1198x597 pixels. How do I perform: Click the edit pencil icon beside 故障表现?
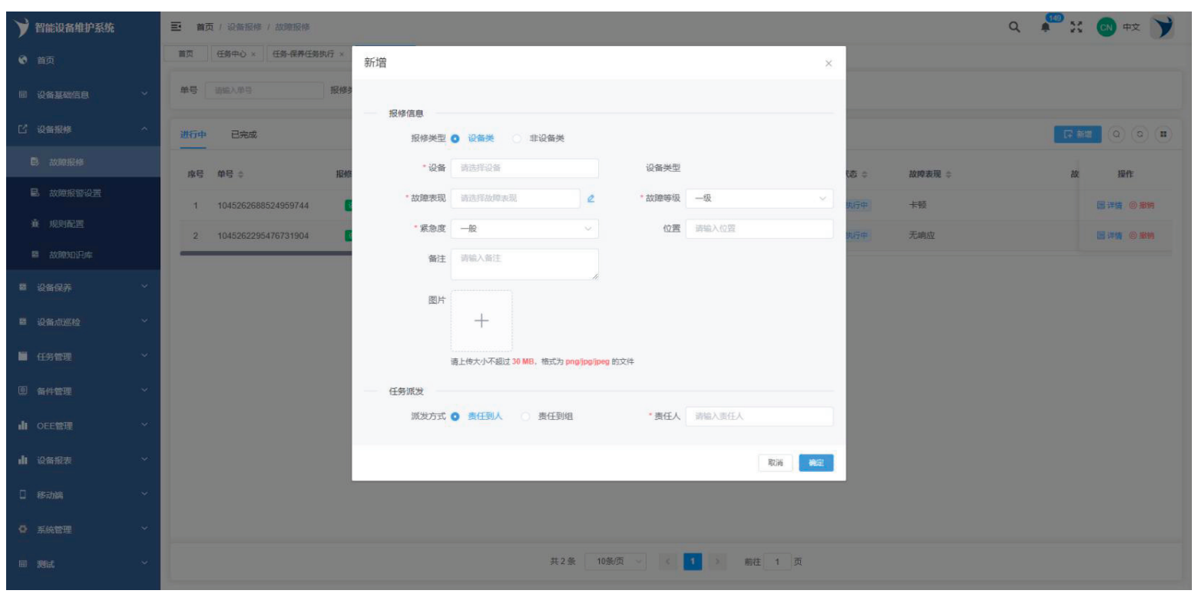591,198
